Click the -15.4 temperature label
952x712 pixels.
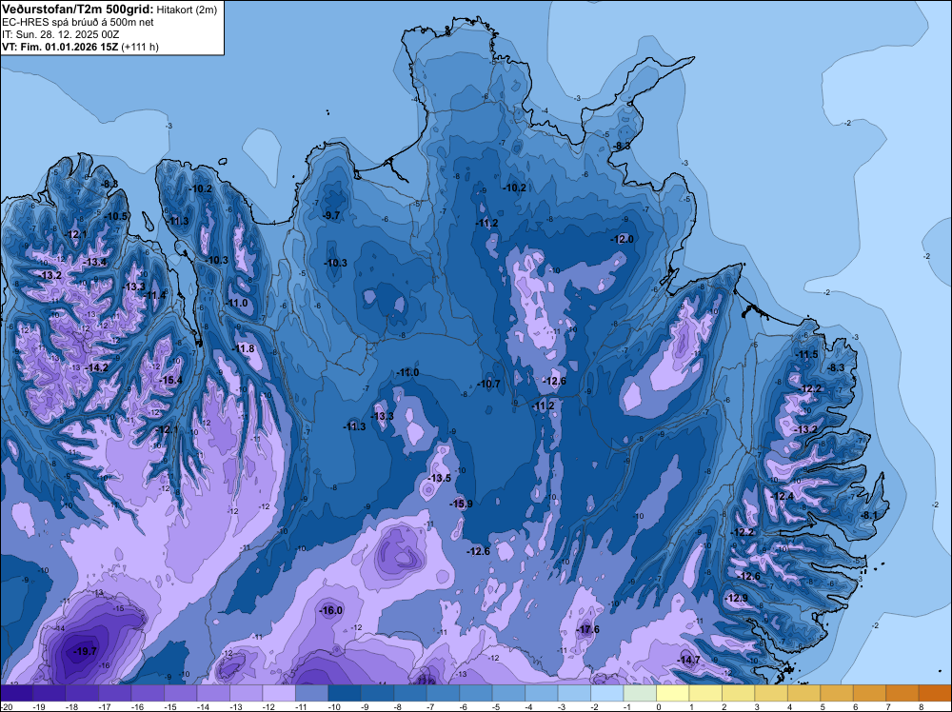tap(170, 380)
